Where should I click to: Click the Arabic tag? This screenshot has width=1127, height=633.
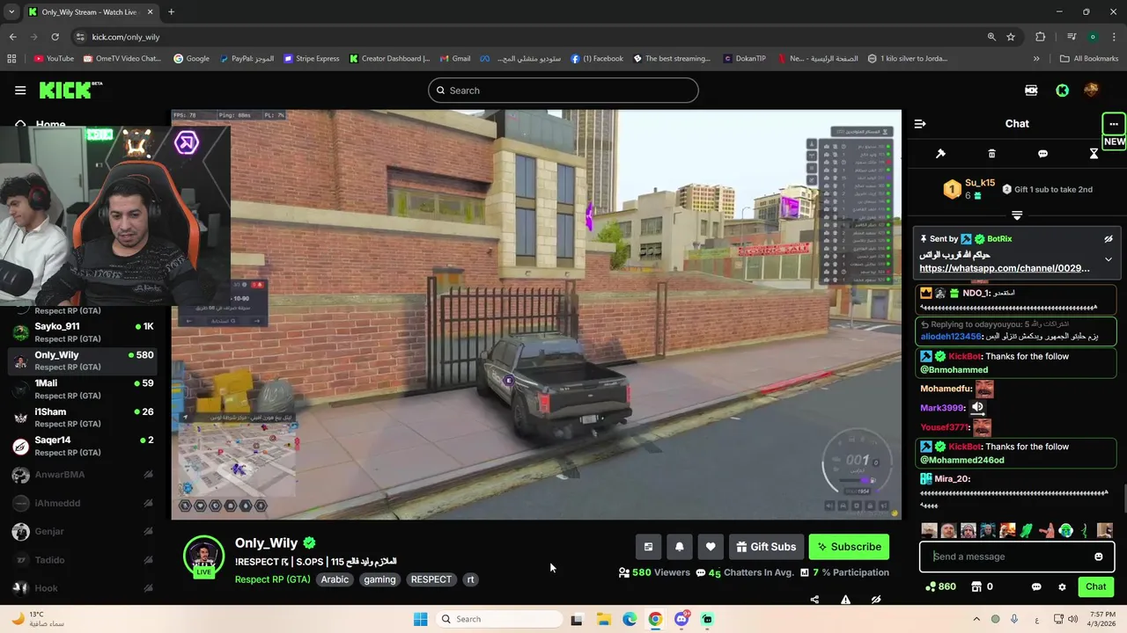pos(335,579)
